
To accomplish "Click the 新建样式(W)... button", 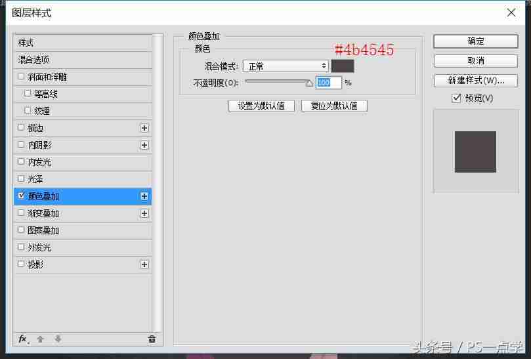I will point(475,81).
